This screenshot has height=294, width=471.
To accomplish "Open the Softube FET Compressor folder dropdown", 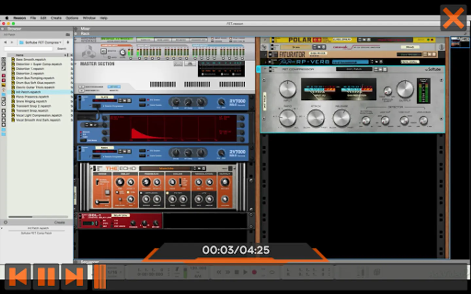I will tap(40, 42).
